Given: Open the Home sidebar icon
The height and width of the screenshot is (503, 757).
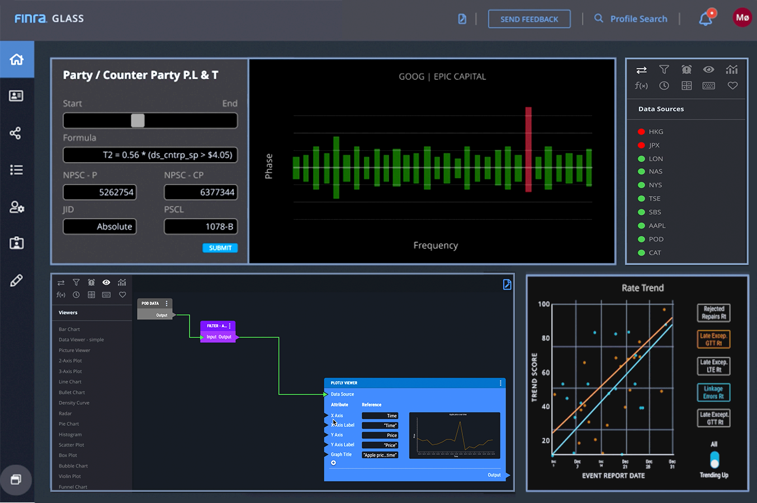Looking at the screenshot, I should coord(17,59).
